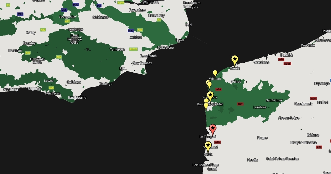The height and width of the screenshot is (174, 331).
Task: Click the M25 shield near Sevenoaks
Action: click(64, 10)
